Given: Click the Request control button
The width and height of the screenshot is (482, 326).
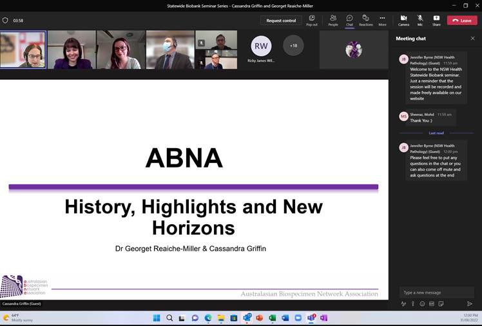Looking at the screenshot, I should click(x=281, y=21).
